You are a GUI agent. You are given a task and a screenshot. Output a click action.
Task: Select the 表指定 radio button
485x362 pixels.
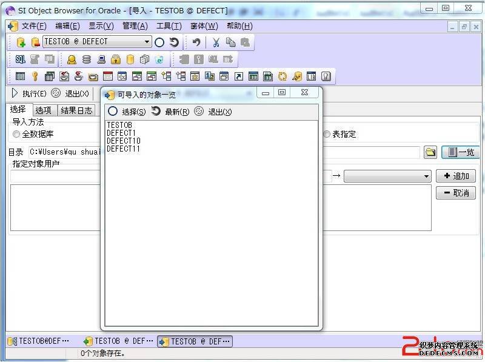click(x=327, y=134)
